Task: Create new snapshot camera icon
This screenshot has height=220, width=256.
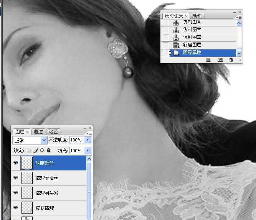Action: point(220,60)
